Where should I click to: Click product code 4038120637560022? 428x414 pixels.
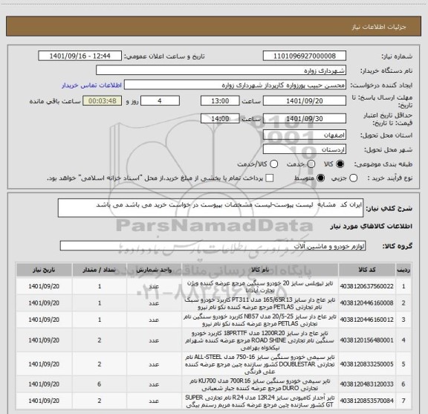click(x=366, y=286)
